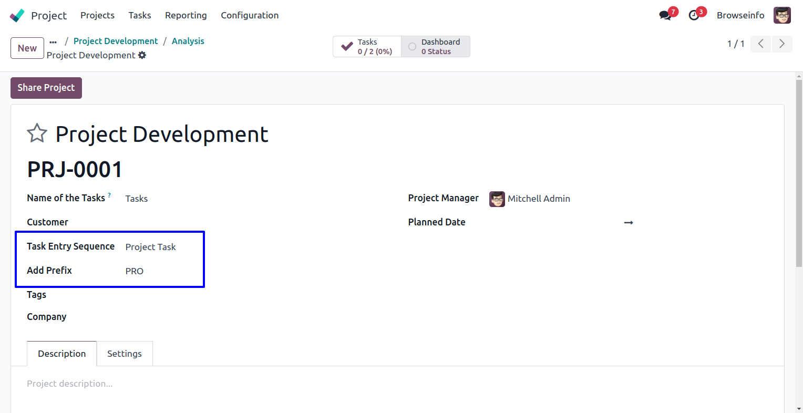Click Mitchell Admin's avatar picture
Screen dimensions: 803x413
tap(497, 199)
